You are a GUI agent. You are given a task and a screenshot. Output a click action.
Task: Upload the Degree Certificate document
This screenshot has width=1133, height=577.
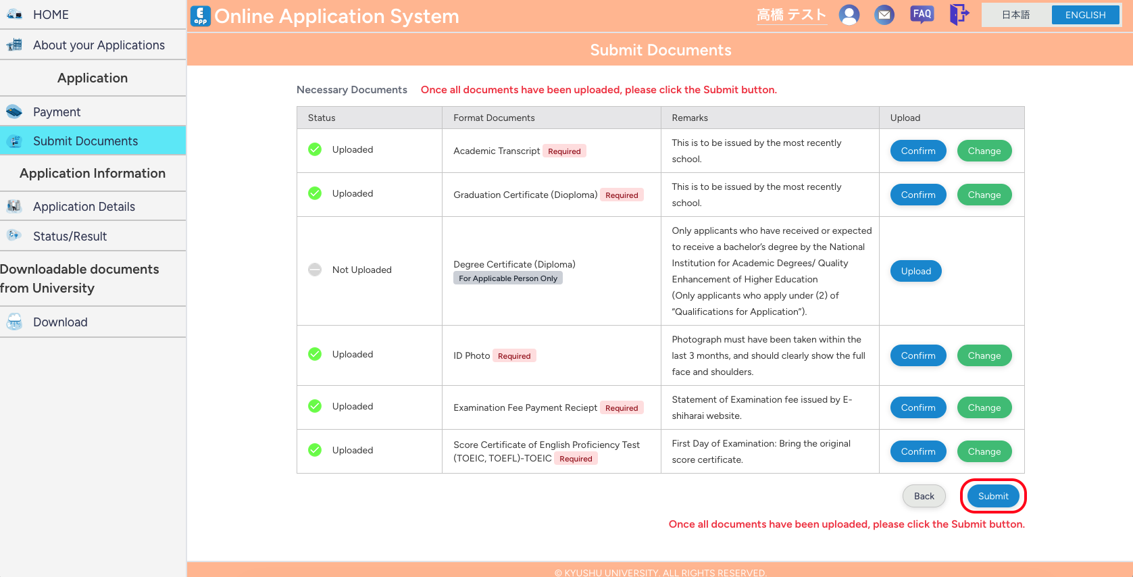coord(915,271)
